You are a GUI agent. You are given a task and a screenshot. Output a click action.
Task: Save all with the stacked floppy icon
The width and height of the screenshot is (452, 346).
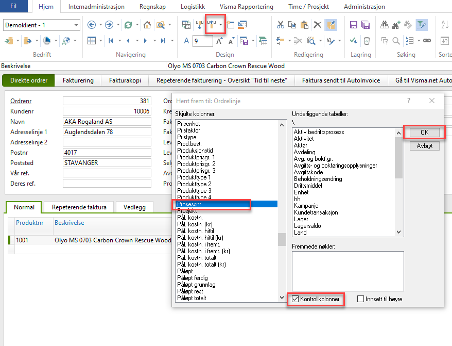(x=366, y=25)
